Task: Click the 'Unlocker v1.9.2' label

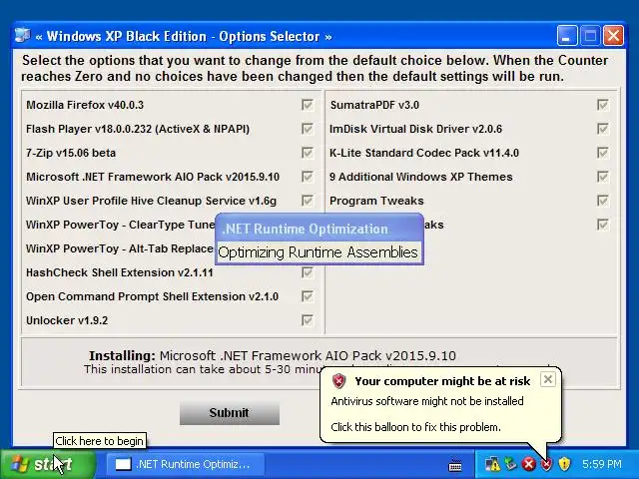Action: (67, 320)
